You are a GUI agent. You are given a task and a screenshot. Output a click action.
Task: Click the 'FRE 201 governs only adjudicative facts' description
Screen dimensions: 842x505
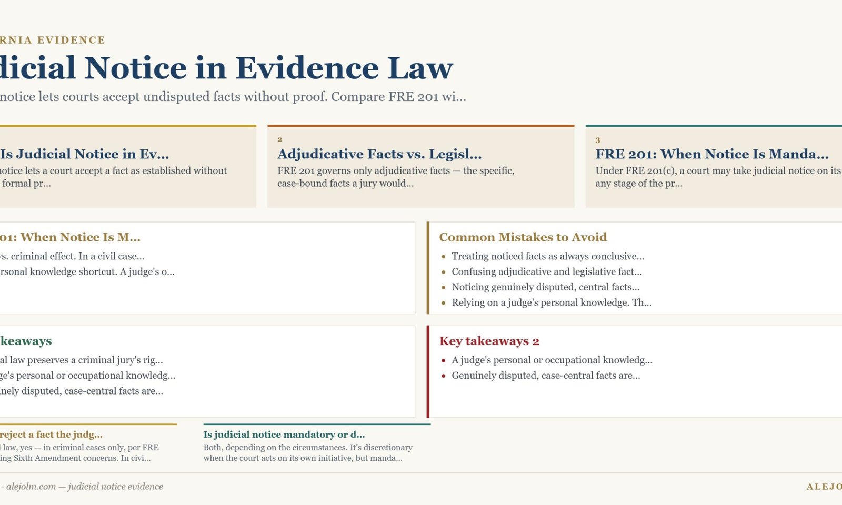pyautogui.click(x=396, y=177)
